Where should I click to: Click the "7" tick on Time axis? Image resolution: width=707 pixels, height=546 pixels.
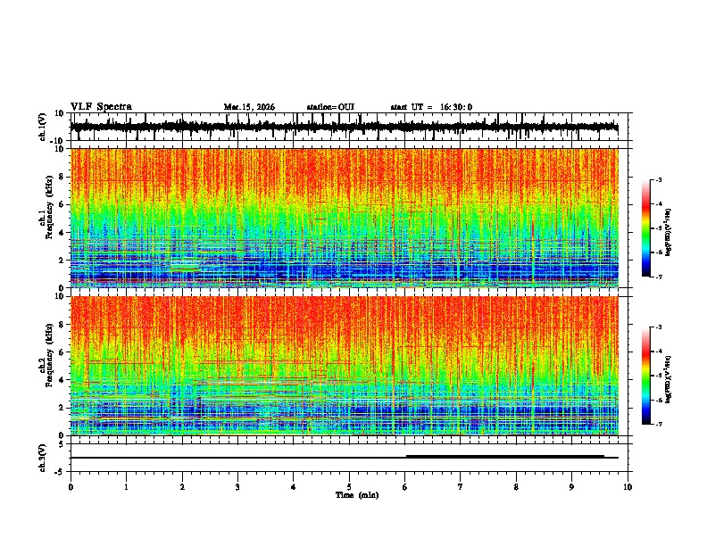(461, 487)
